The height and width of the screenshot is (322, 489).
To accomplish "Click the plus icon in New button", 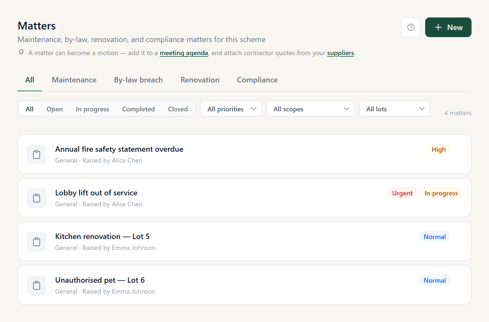I will 438,27.
